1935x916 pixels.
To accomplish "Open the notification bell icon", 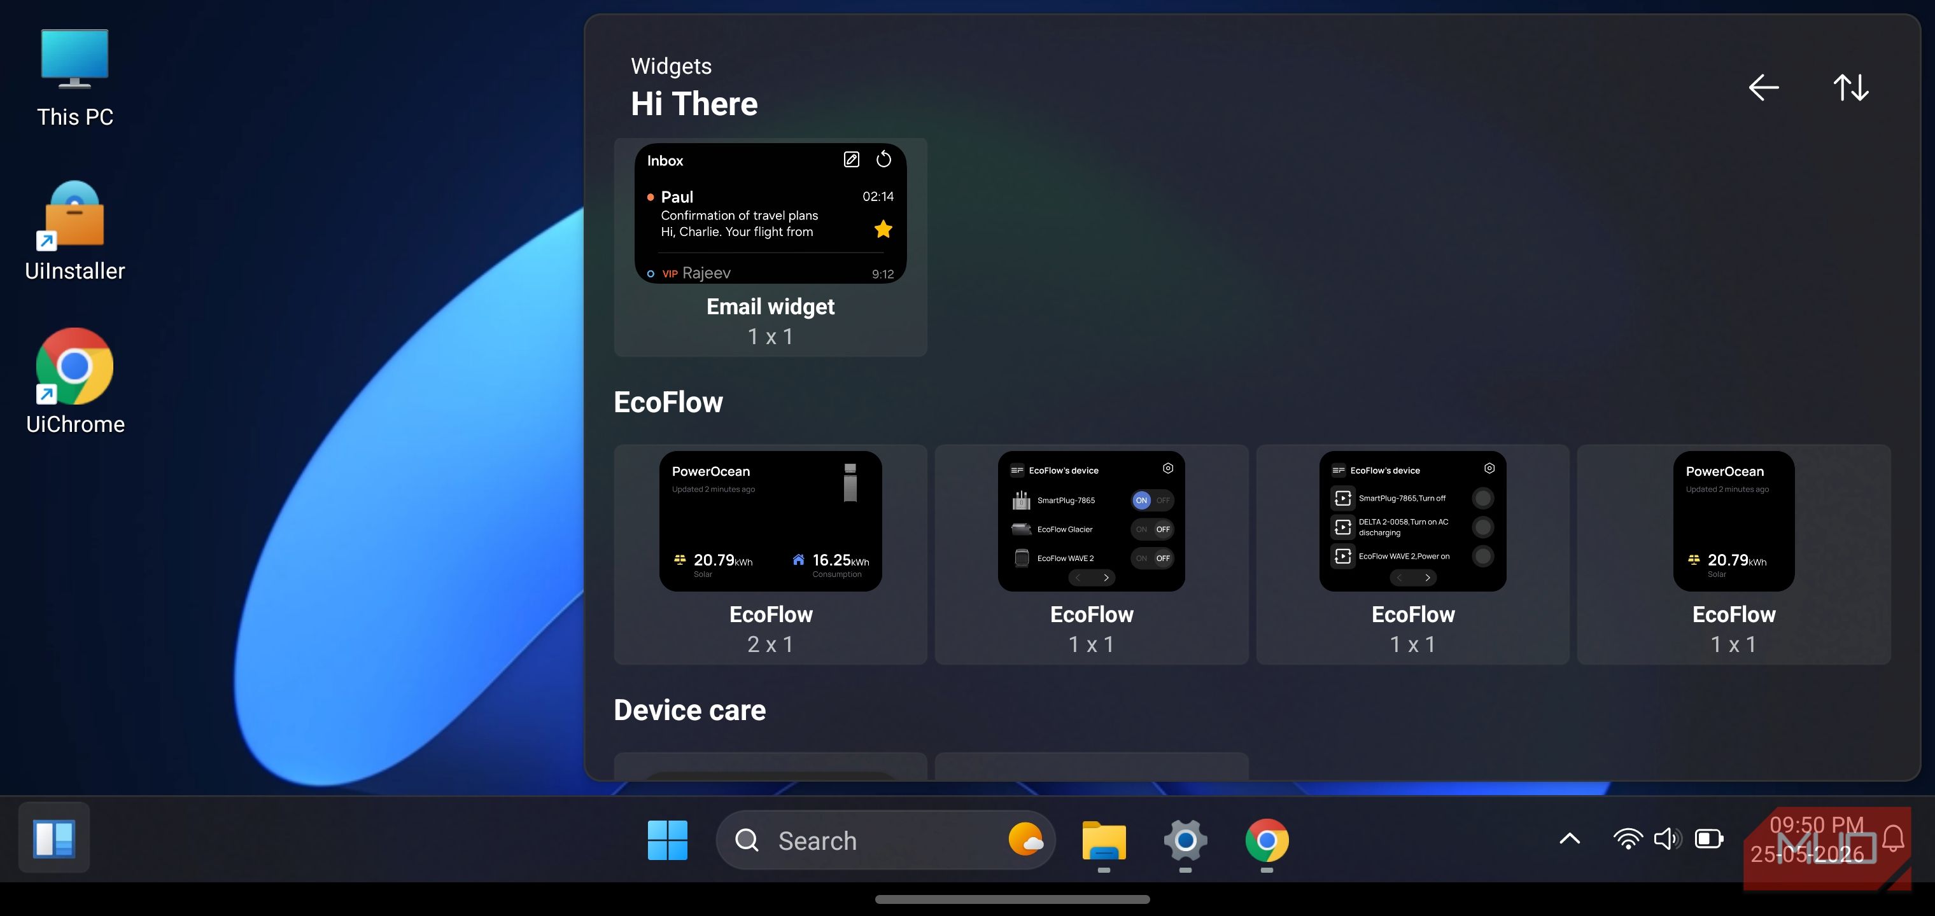I will [x=1893, y=838].
